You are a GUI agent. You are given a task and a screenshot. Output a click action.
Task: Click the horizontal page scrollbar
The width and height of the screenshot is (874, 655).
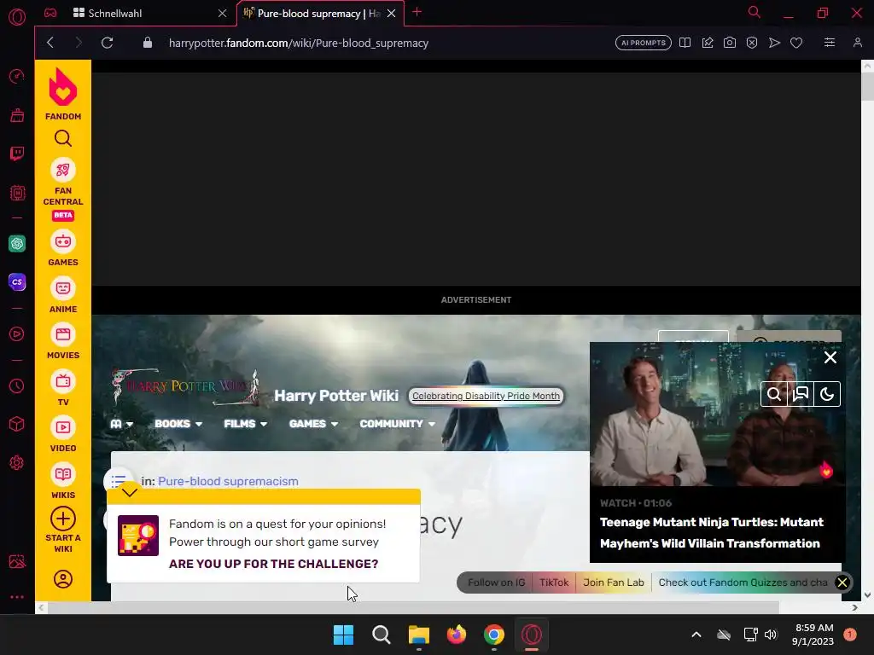point(412,607)
